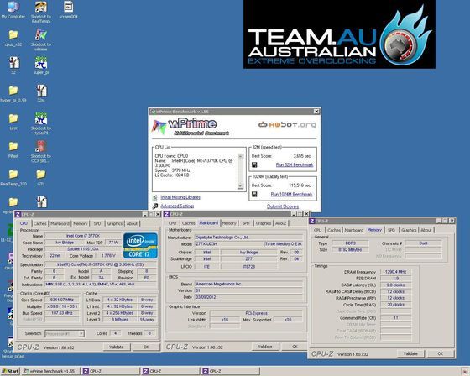Launch the Shortcut to OCX SPI icon
Viewport: 470px width, 376px height.
(x=41, y=151)
